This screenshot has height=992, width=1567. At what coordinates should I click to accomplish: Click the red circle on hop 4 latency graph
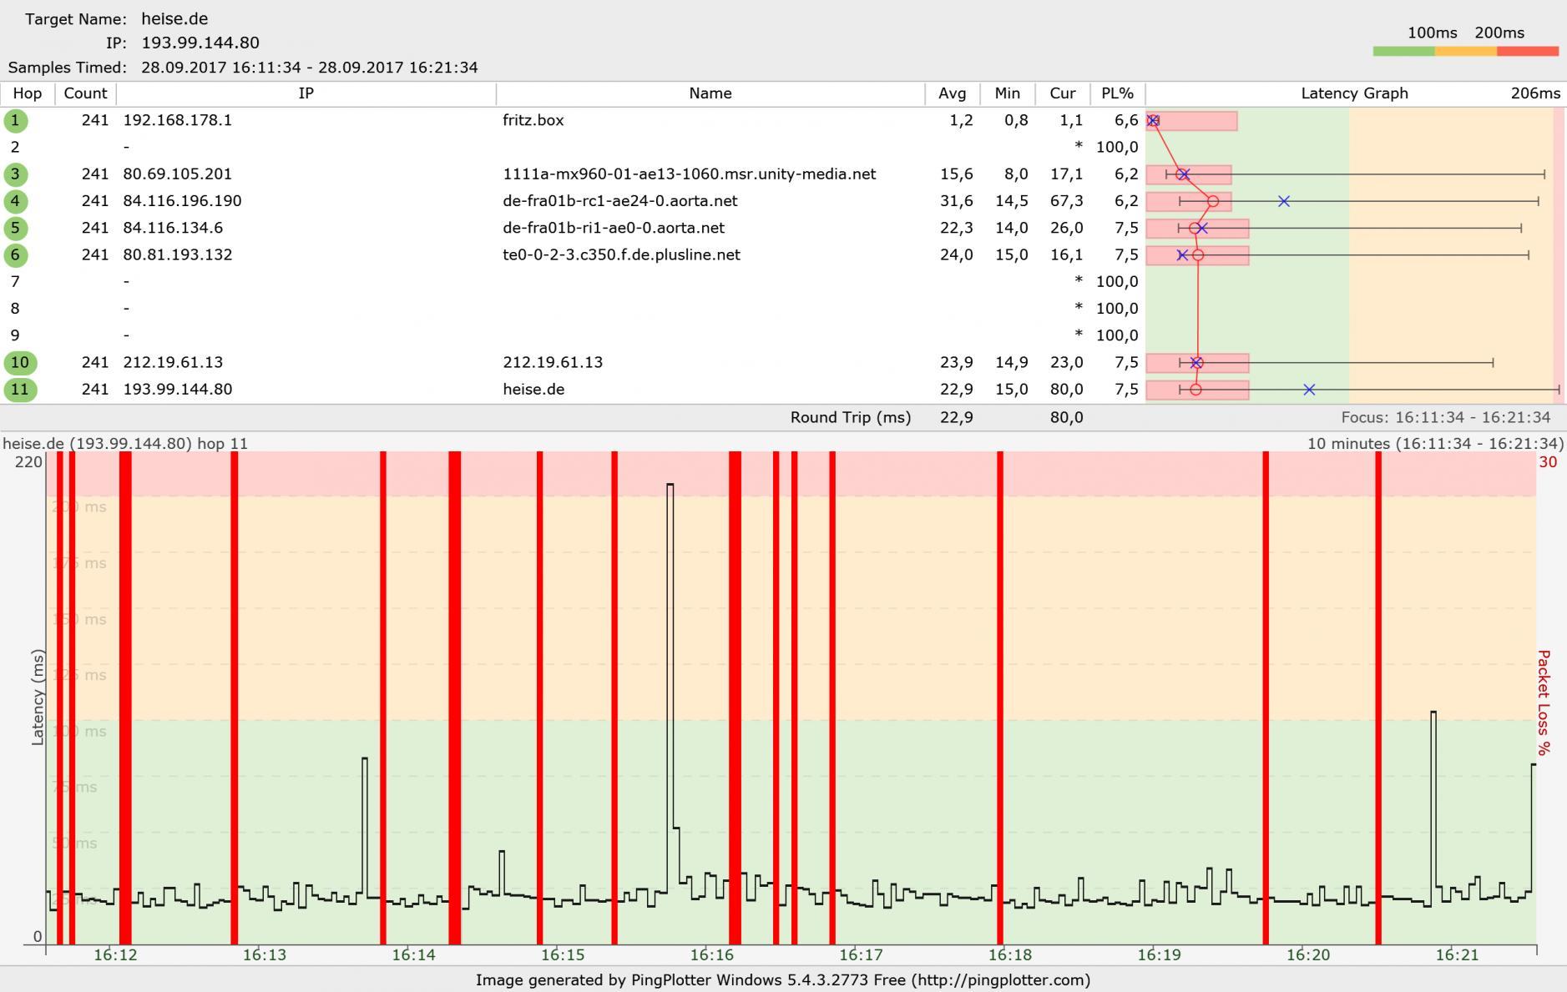(1213, 201)
